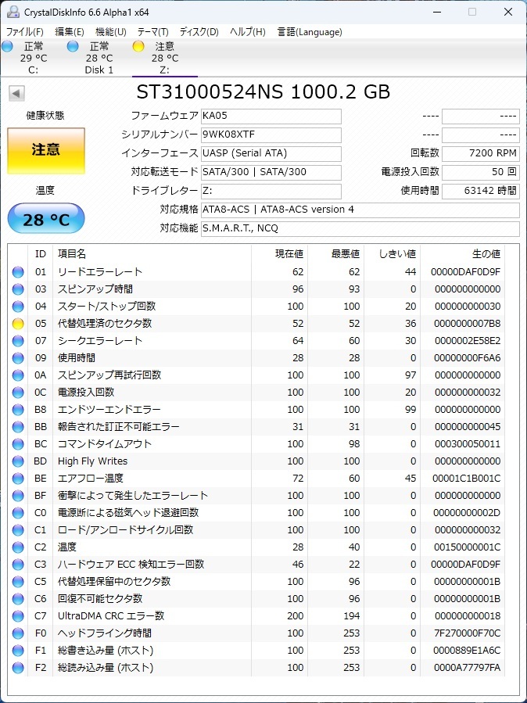This screenshot has width=527, height=703.
Task: Click the 28 °C temperature indicator
Action: click(46, 219)
